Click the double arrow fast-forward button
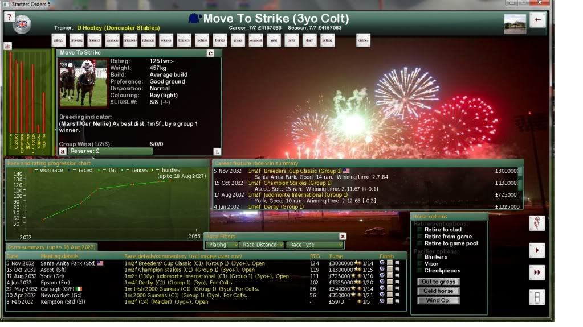This screenshot has height=327, width=583. [537, 272]
